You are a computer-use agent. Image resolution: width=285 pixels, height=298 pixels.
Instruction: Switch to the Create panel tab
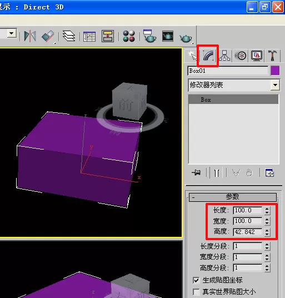192,56
